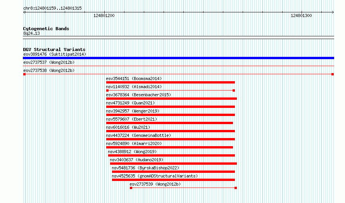Select the red nsv3942957 Wenger2019 bar
This screenshot has height=203, width=345.
tap(171, 115)
